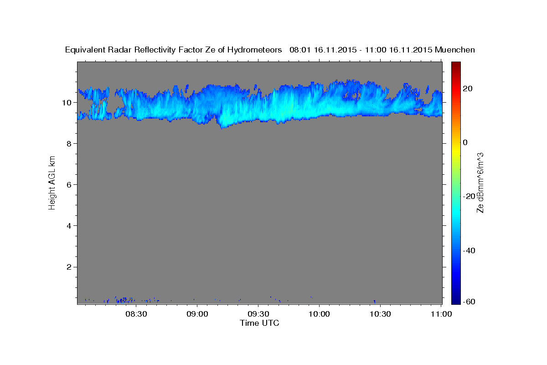Click the 'Muenchen' location in the title
Screen dimensions: 547x365
[x=455, y=50]
